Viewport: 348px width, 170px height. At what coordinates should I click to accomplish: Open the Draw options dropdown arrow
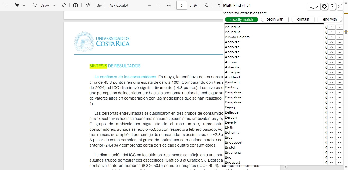click(x=54, y=5)
